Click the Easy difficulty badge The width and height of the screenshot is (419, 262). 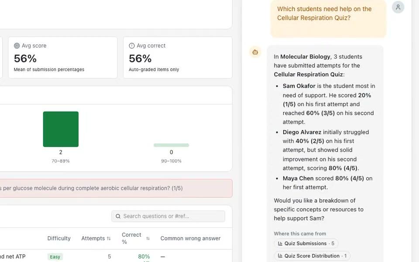(x=55, y=257)
